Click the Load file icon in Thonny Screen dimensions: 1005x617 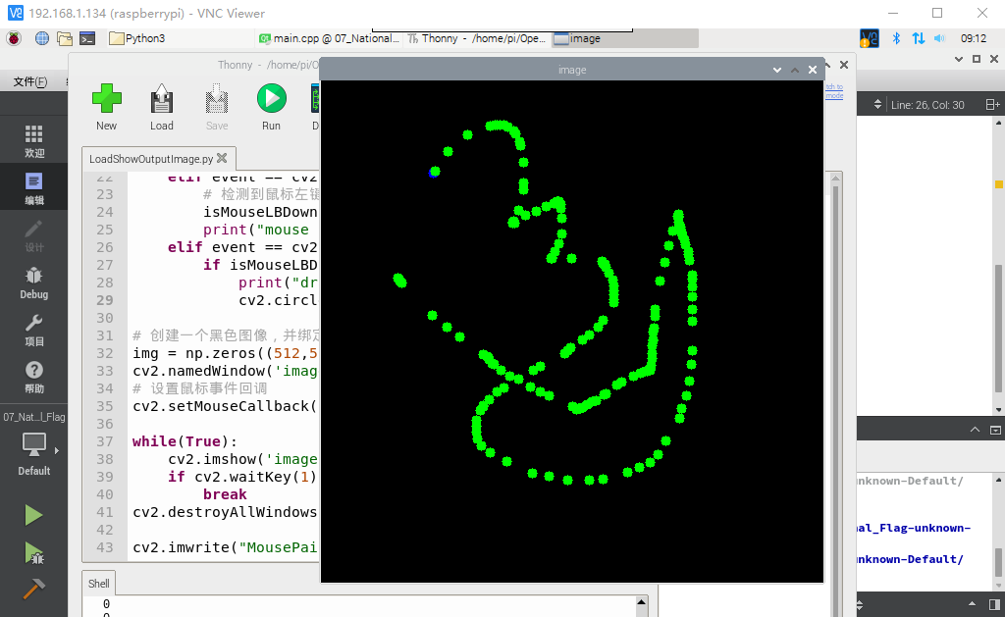coord(162,99)
